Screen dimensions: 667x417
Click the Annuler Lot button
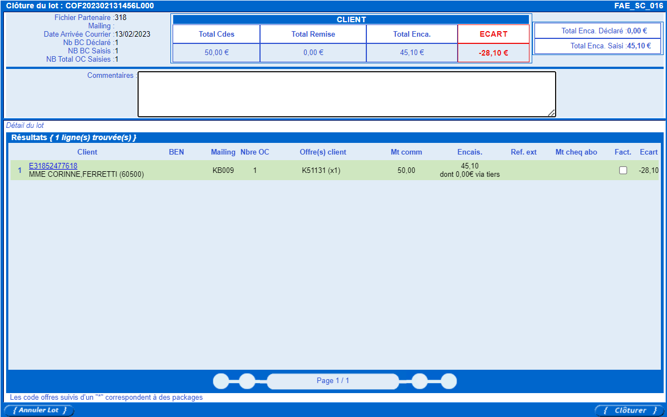click(x=39, y=410)
